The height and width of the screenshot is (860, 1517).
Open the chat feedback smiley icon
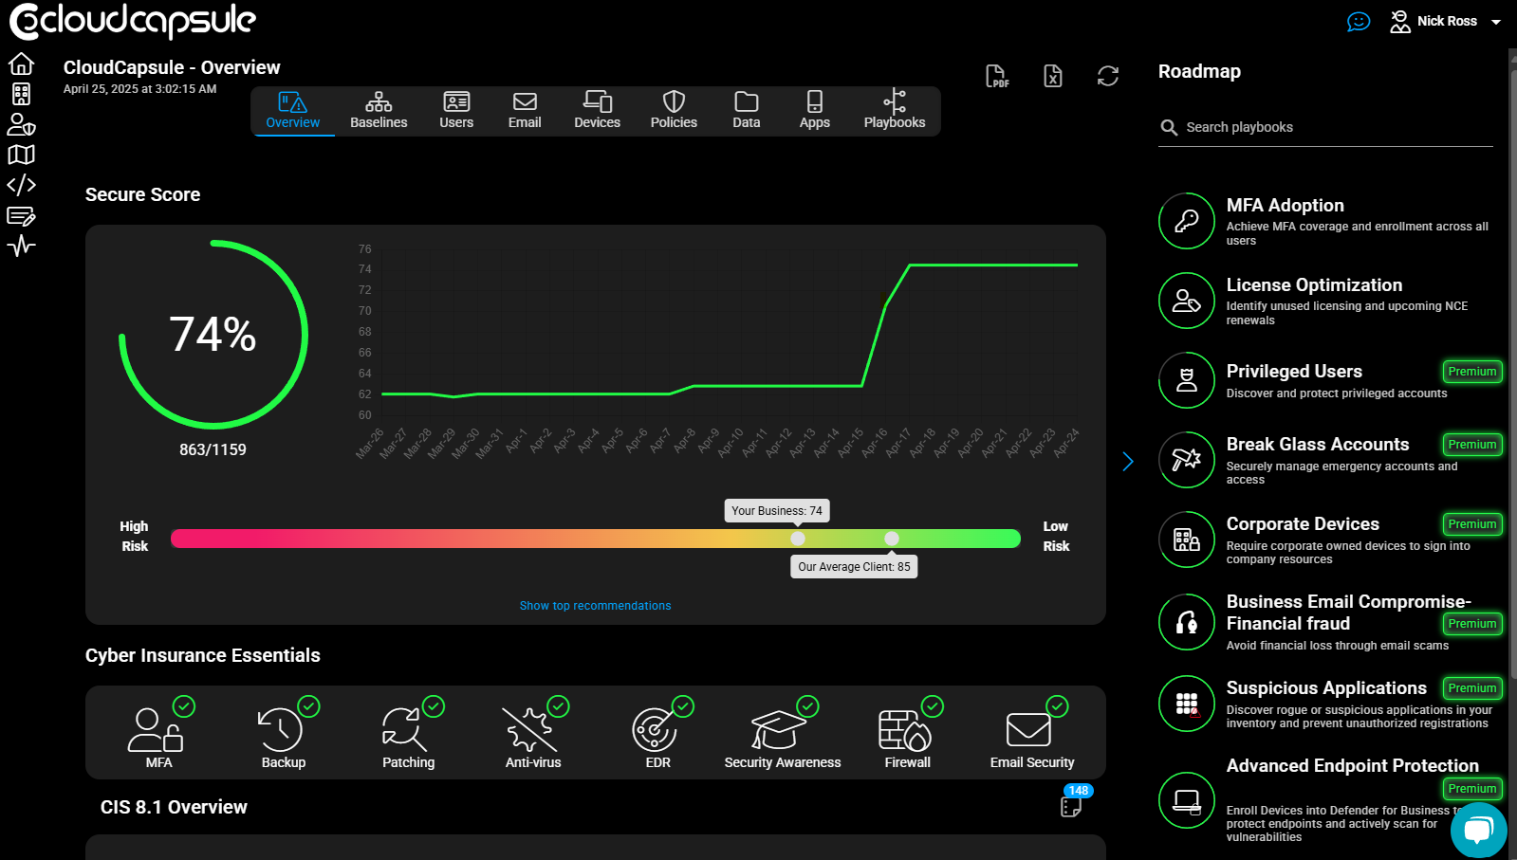pos(1359,21)
